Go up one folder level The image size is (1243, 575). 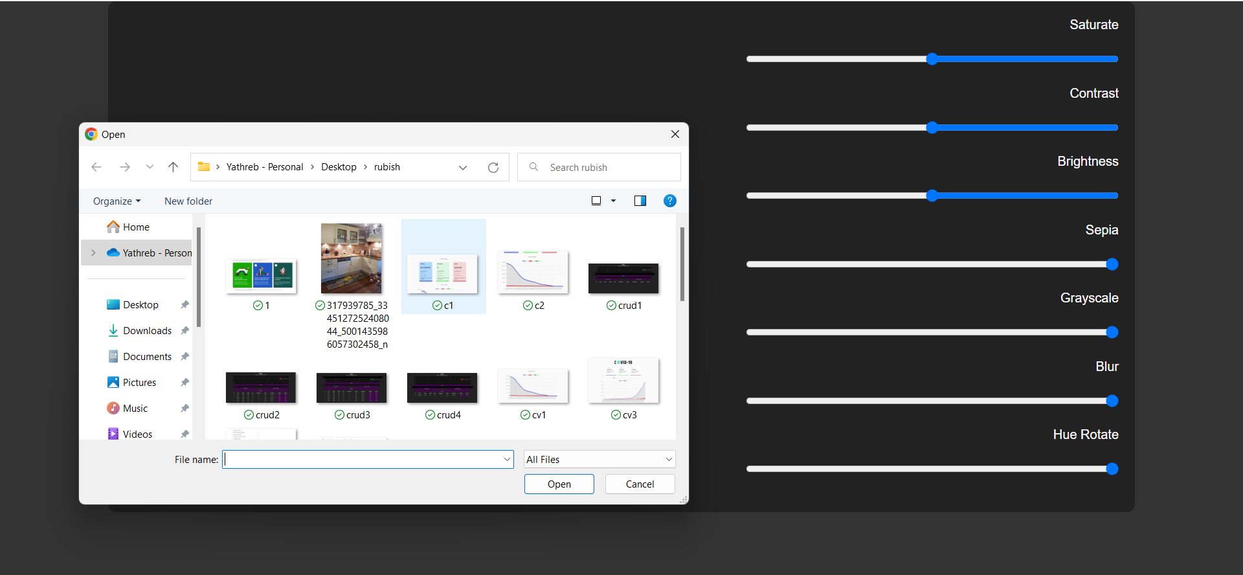click(x=173, y=167)
